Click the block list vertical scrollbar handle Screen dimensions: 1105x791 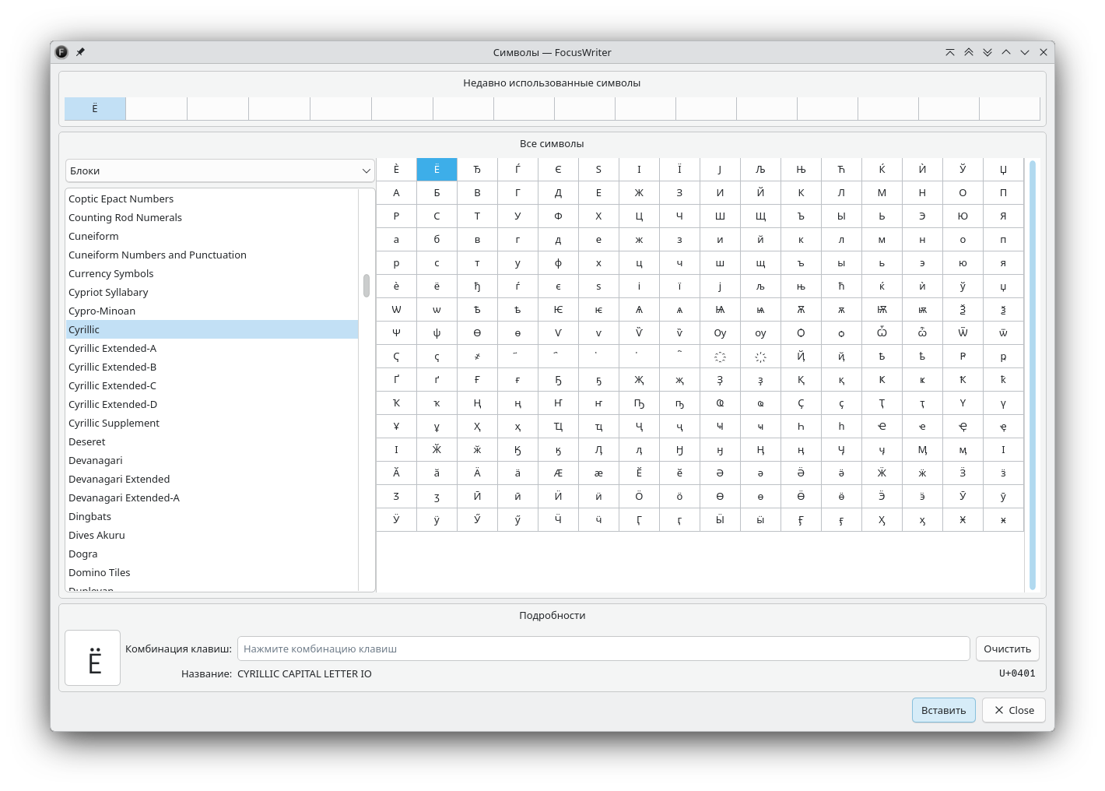(367, 286)
